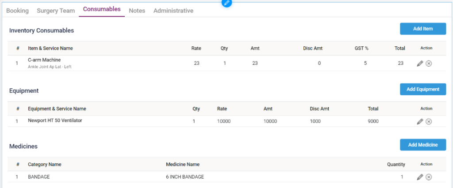Click the Add Equipment button
This screenshot has height=188, width=453.
(x=423, y=89)
